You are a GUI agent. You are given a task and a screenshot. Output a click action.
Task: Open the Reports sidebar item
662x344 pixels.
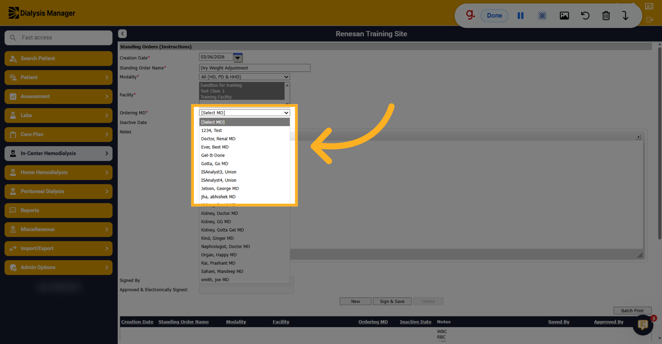pos(58,210)
